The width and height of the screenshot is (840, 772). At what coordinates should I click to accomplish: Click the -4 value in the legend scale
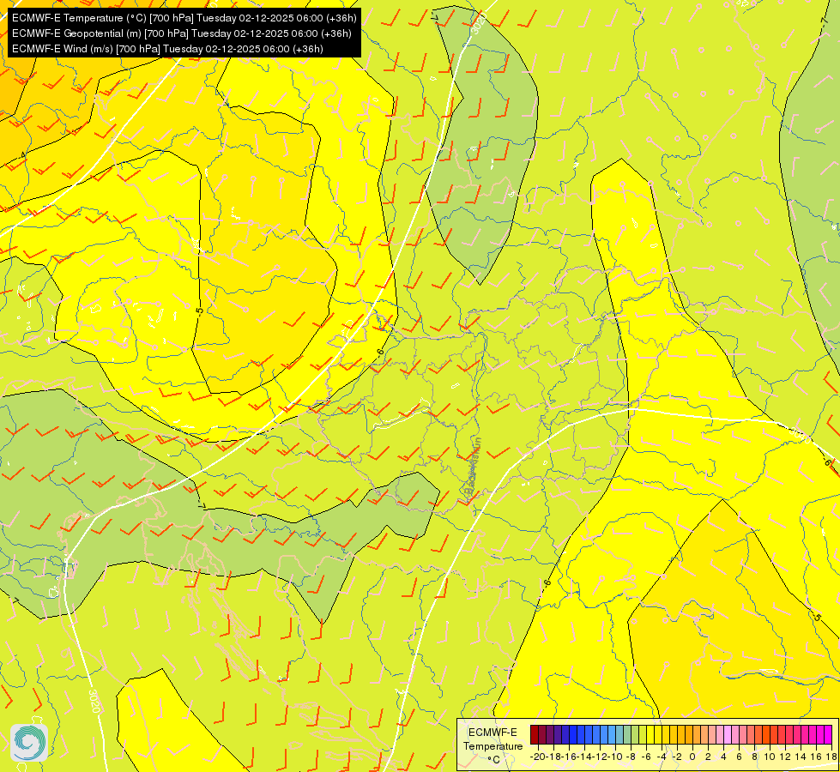tap(662, 757)
